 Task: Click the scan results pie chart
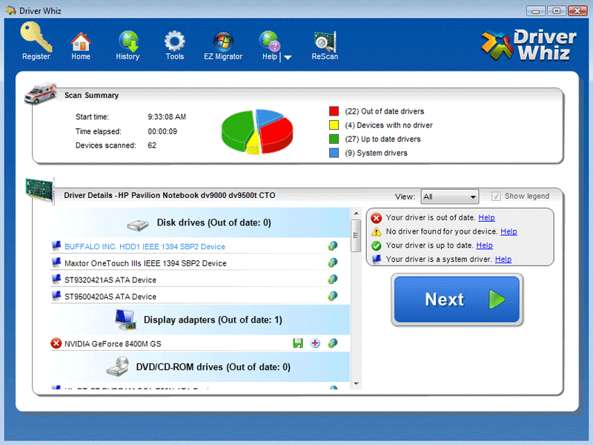point(257,131)
